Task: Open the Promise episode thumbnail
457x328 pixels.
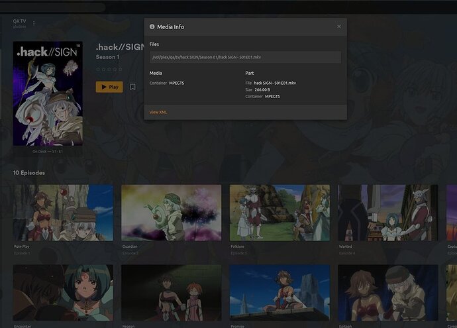Action: tap(279, 293)
